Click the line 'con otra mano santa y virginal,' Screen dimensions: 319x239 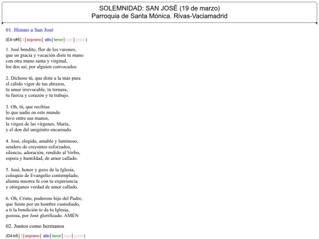[37, 61]
